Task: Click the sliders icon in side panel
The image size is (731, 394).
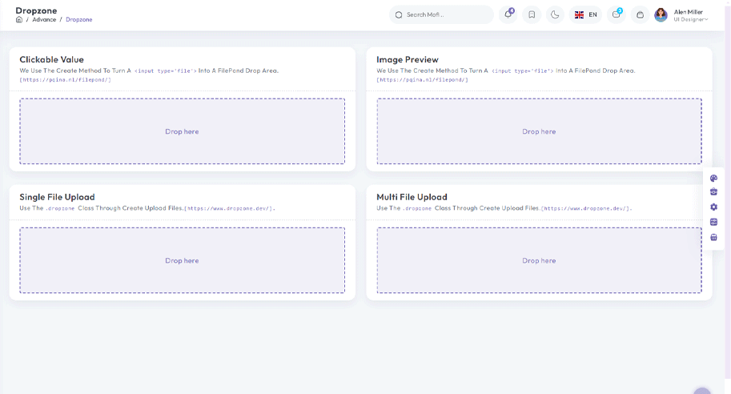Action: tap(713, 222)
